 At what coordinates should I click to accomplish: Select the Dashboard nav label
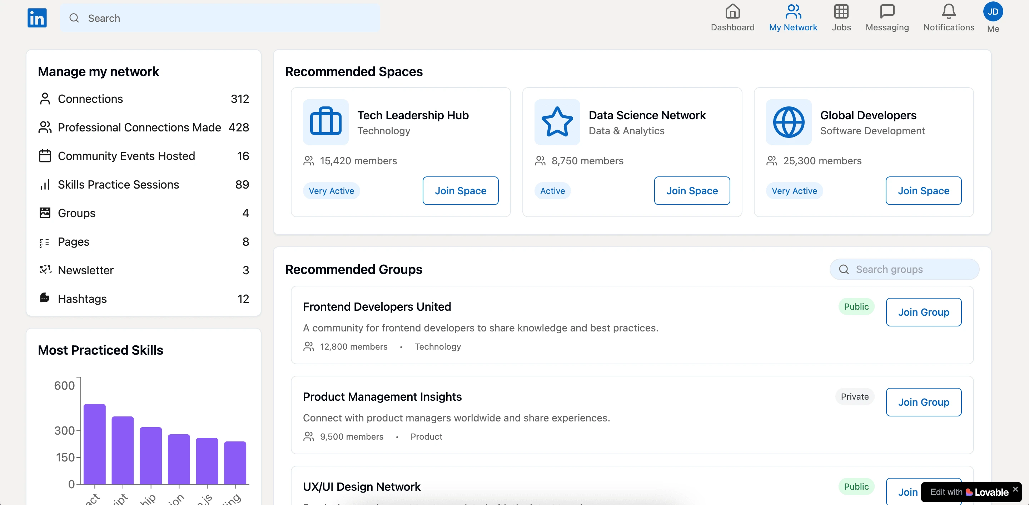coord(732,27)
